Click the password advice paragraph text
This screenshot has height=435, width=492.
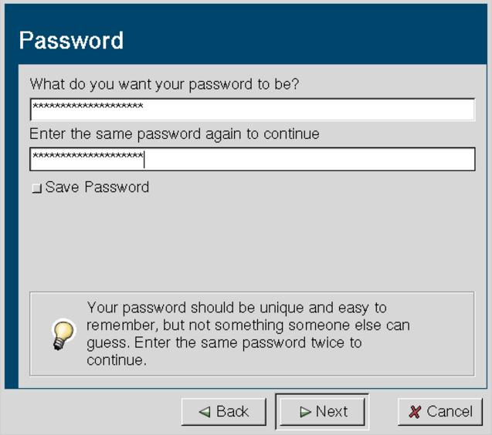point(248,333)
